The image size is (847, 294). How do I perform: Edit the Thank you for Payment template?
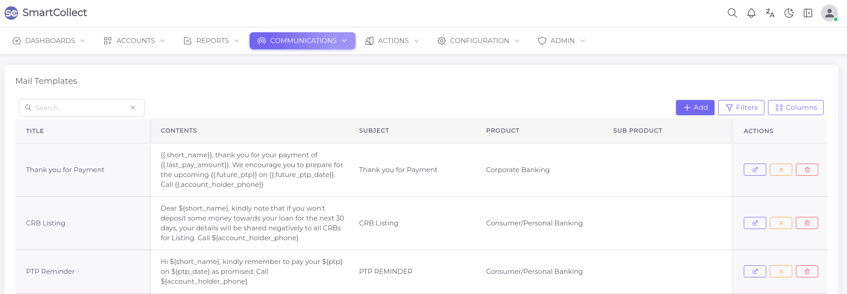tap(755, 170)
